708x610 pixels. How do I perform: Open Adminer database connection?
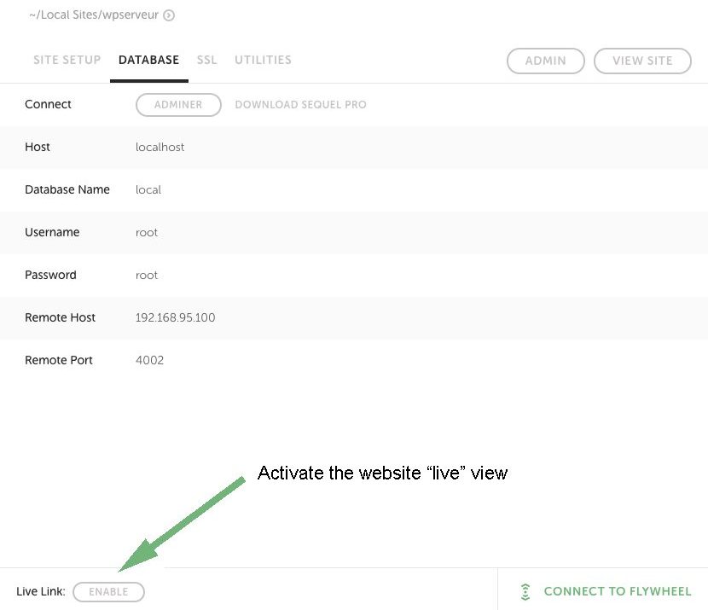178,105
